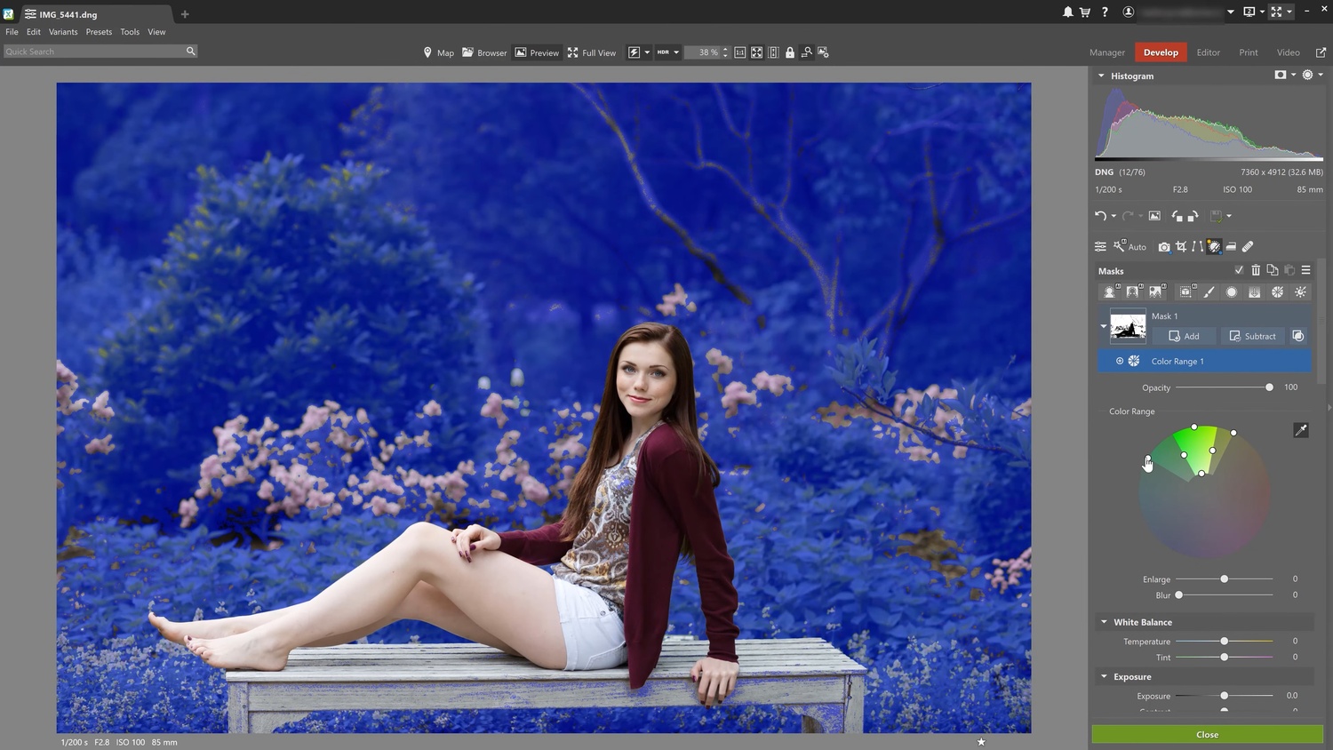Click the Add mask button
This screenshot has height=750, width=1333.
click(x=1184, y=336)
